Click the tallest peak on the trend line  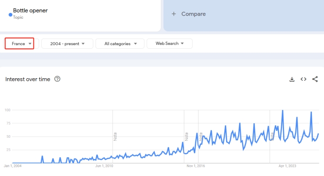283,110
